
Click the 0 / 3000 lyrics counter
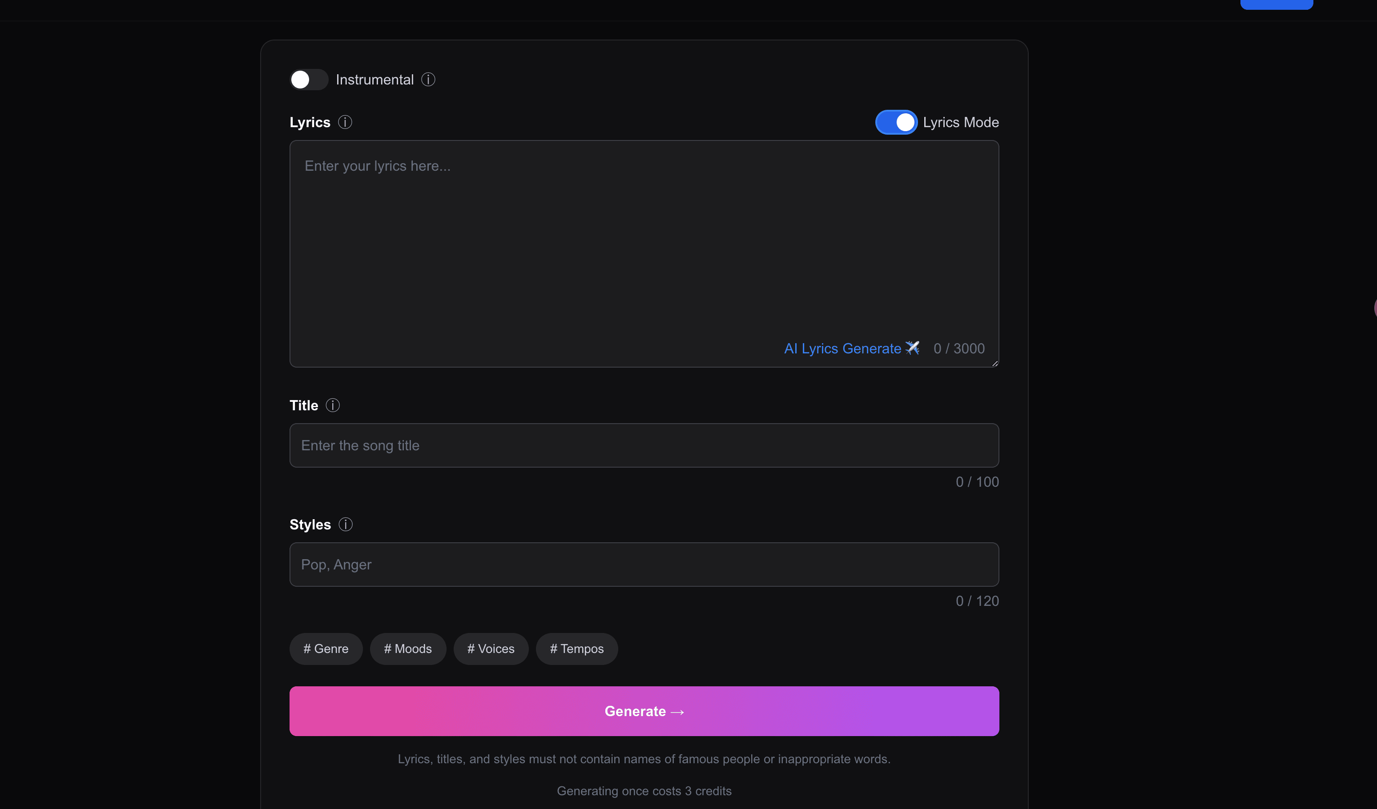(959, 348)
